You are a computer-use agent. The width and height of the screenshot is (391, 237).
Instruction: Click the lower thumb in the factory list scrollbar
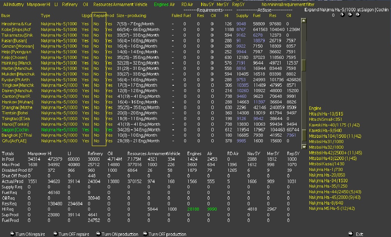(x=304, y=136)
